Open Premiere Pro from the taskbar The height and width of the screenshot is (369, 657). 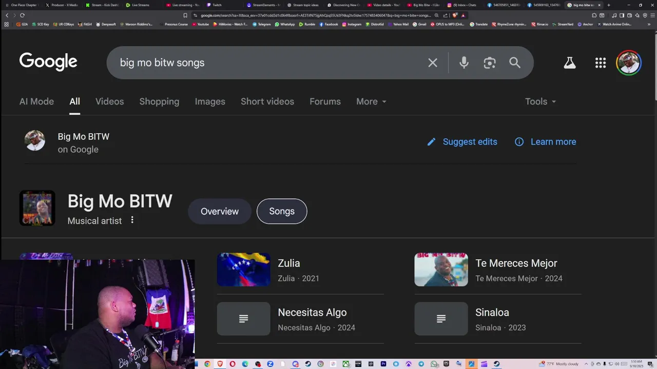click(x=383, y=364)
